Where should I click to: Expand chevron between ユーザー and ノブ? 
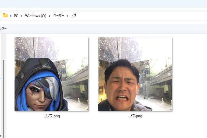click(x=67, y=16)
